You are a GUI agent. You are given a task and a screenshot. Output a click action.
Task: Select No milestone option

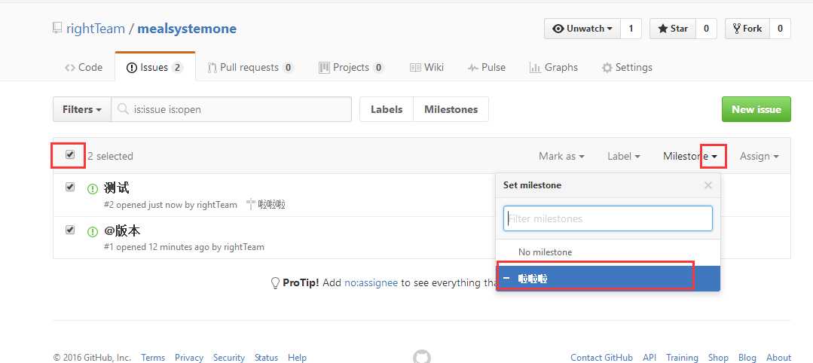tap(607, 252)
